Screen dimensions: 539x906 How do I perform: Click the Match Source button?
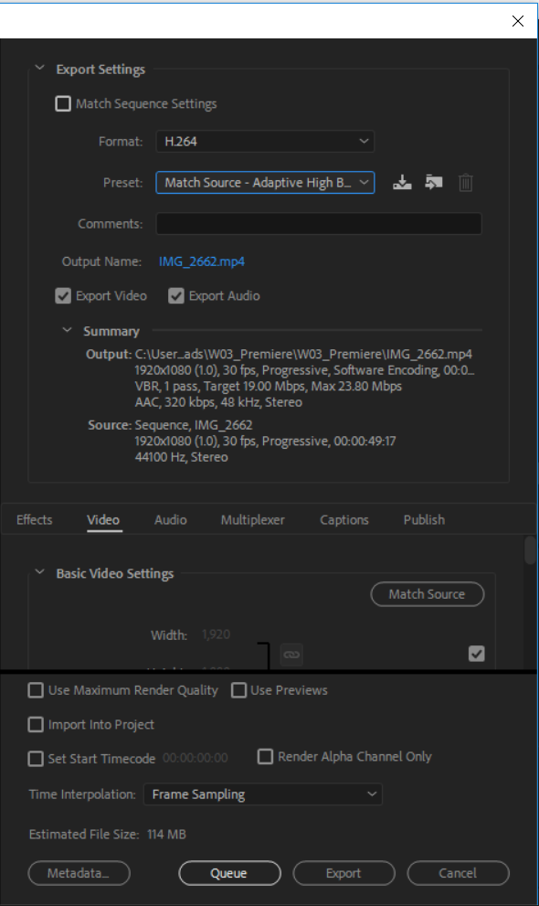click(x=427, y=594)
